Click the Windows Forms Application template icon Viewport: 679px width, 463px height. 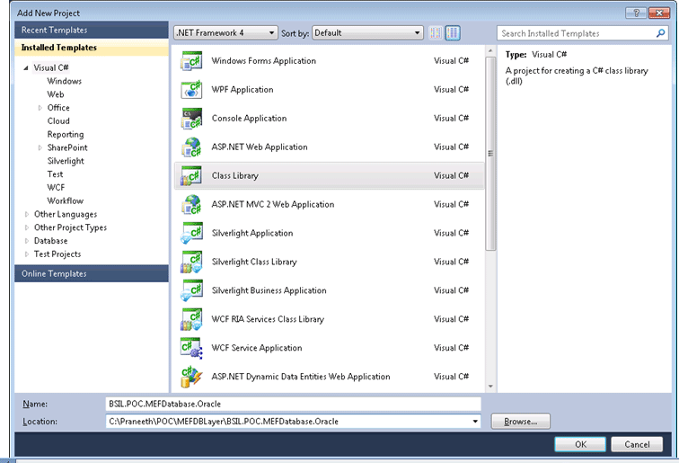click(x=191, y=61)
